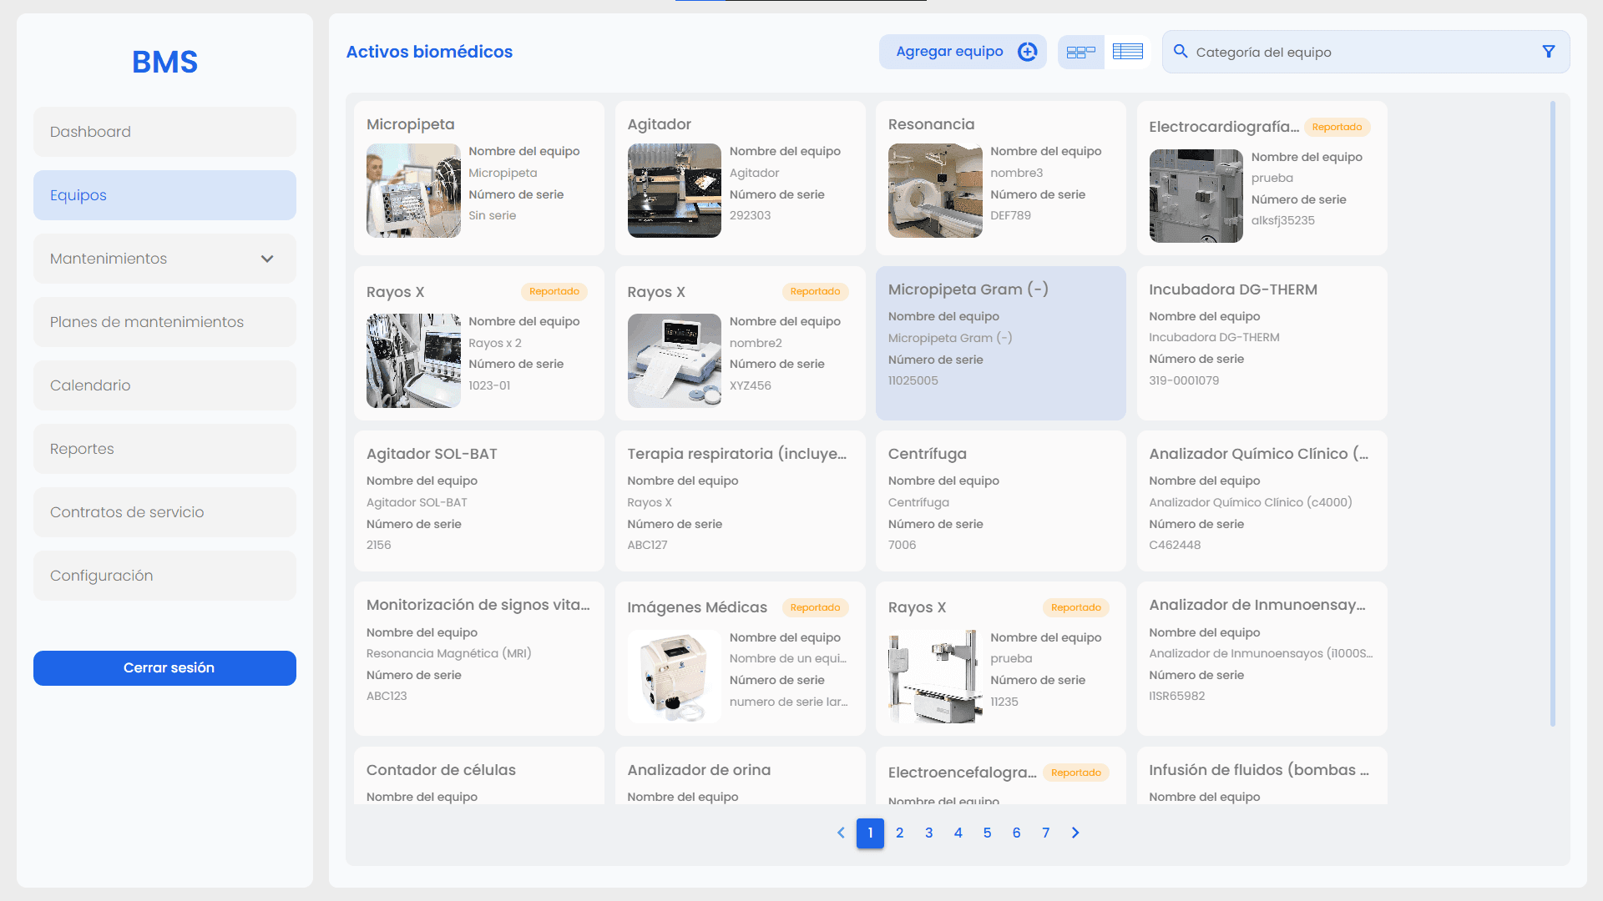The width and height of the screenshot is (1603, 901).
Task: Open the Analizador de orina card title
Action: tap(699, 770)
